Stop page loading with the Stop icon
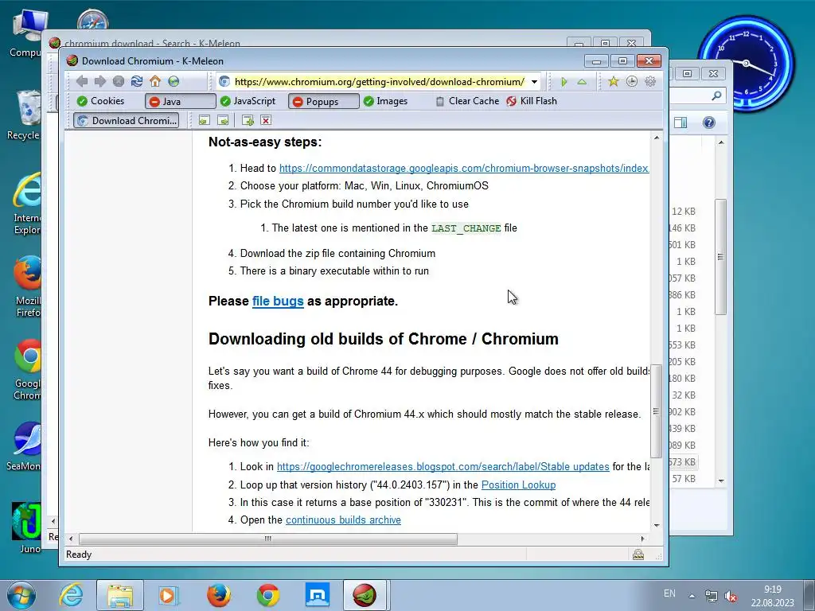This screenshot has height=611, width=815. [x=119, y=82]
